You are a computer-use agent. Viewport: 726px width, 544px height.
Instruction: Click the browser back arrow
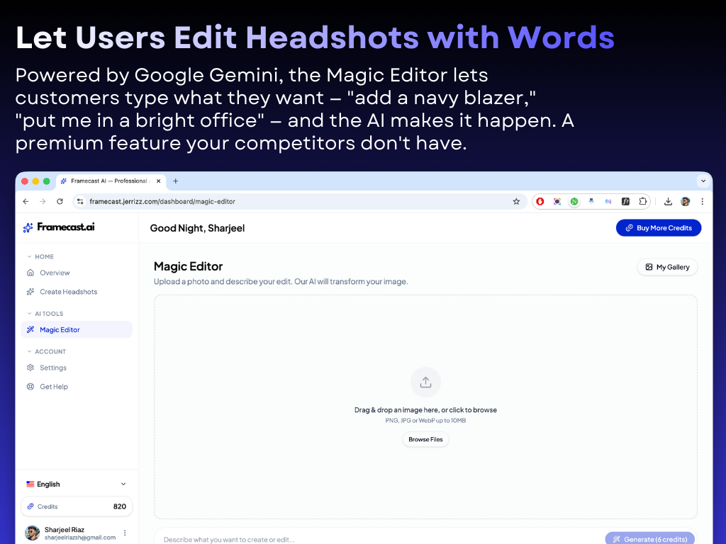(x=26, y=201)
